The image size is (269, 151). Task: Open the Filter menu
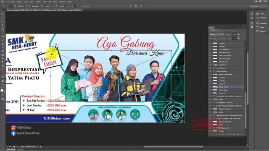coord(45,2)
